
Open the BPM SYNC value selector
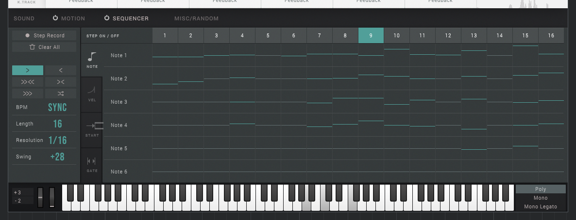tap(57, 108)
